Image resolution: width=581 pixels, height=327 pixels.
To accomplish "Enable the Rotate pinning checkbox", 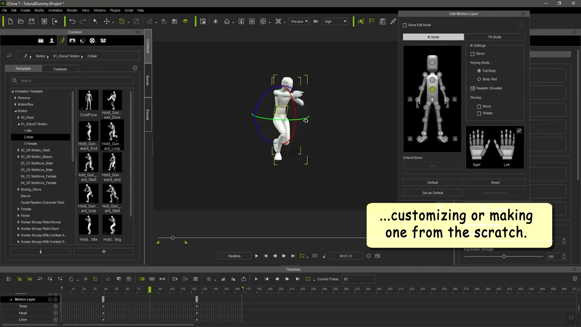I will click(479, 113).
